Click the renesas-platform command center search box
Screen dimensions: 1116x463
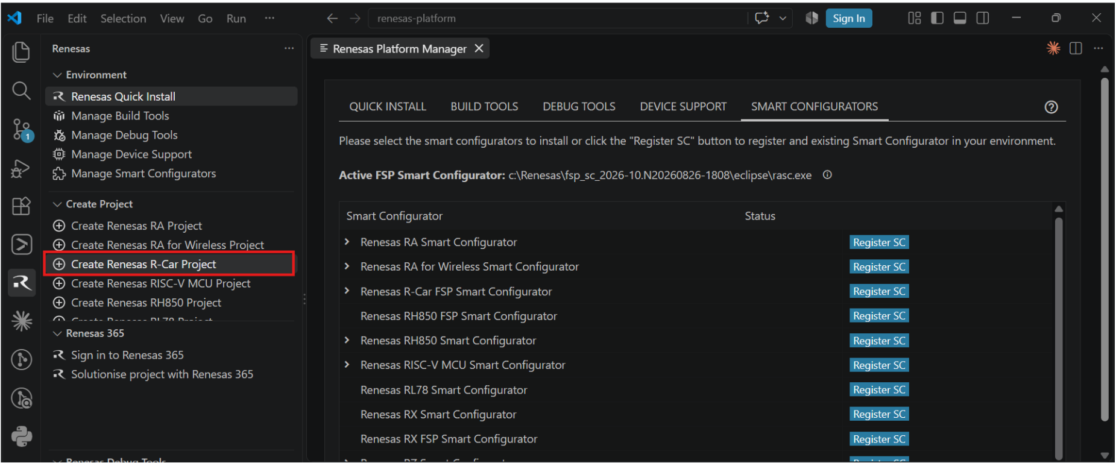point(558,18)
